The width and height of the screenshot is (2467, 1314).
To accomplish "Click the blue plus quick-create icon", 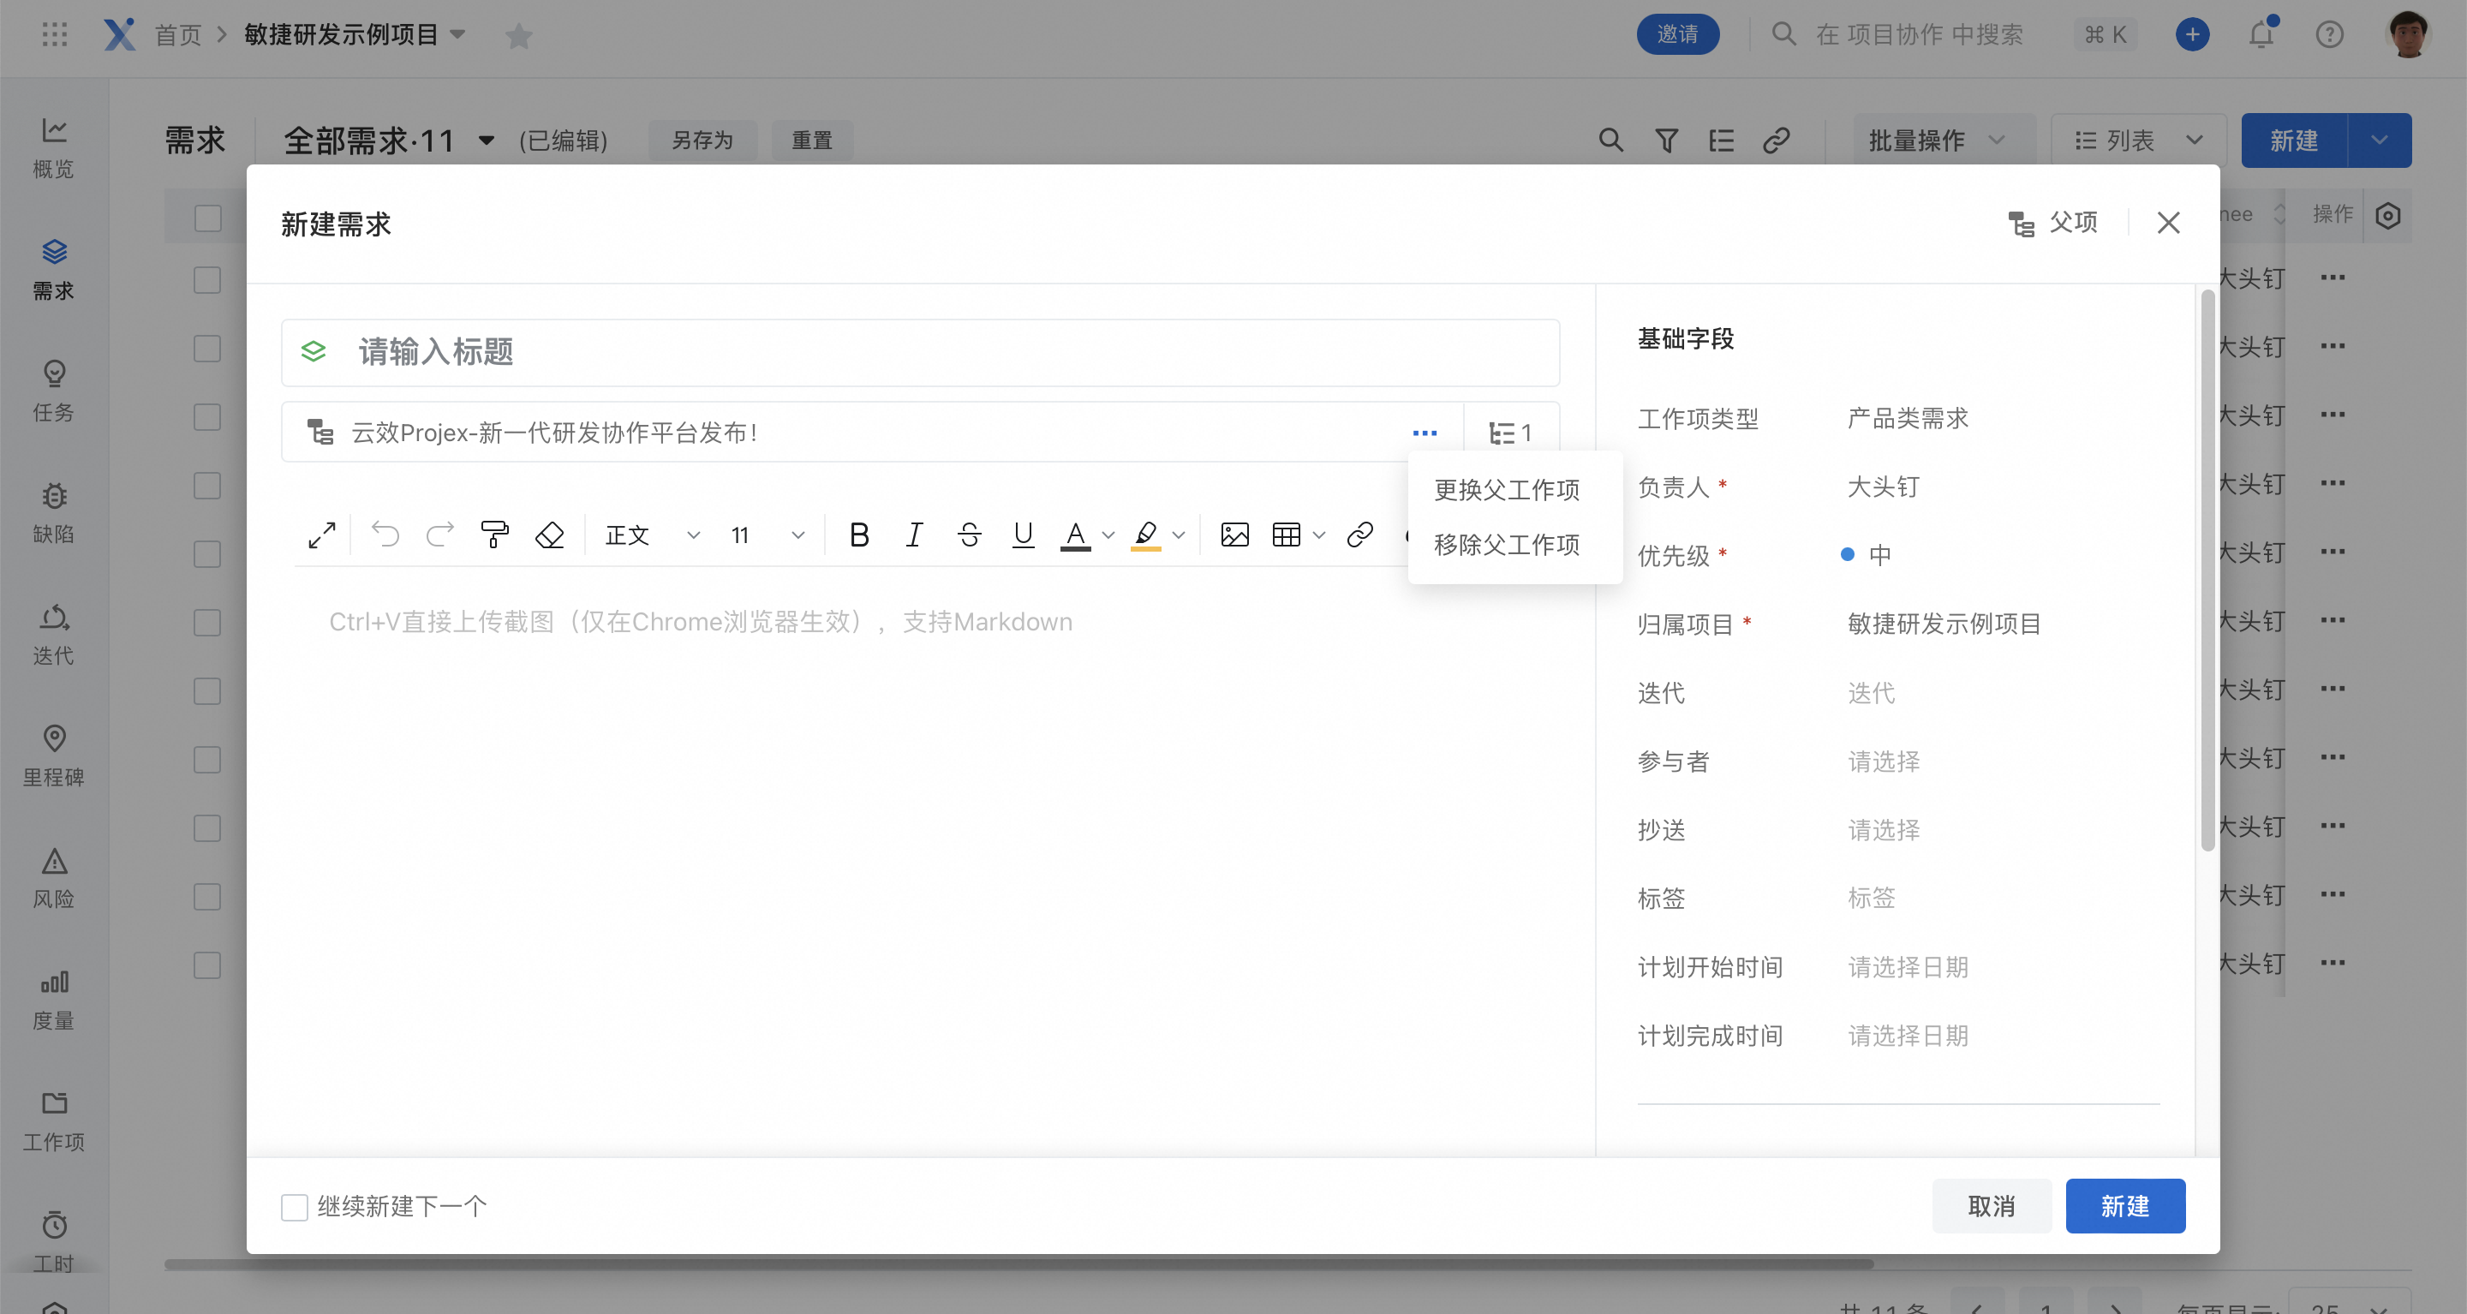I will (x=2192, y=34).
